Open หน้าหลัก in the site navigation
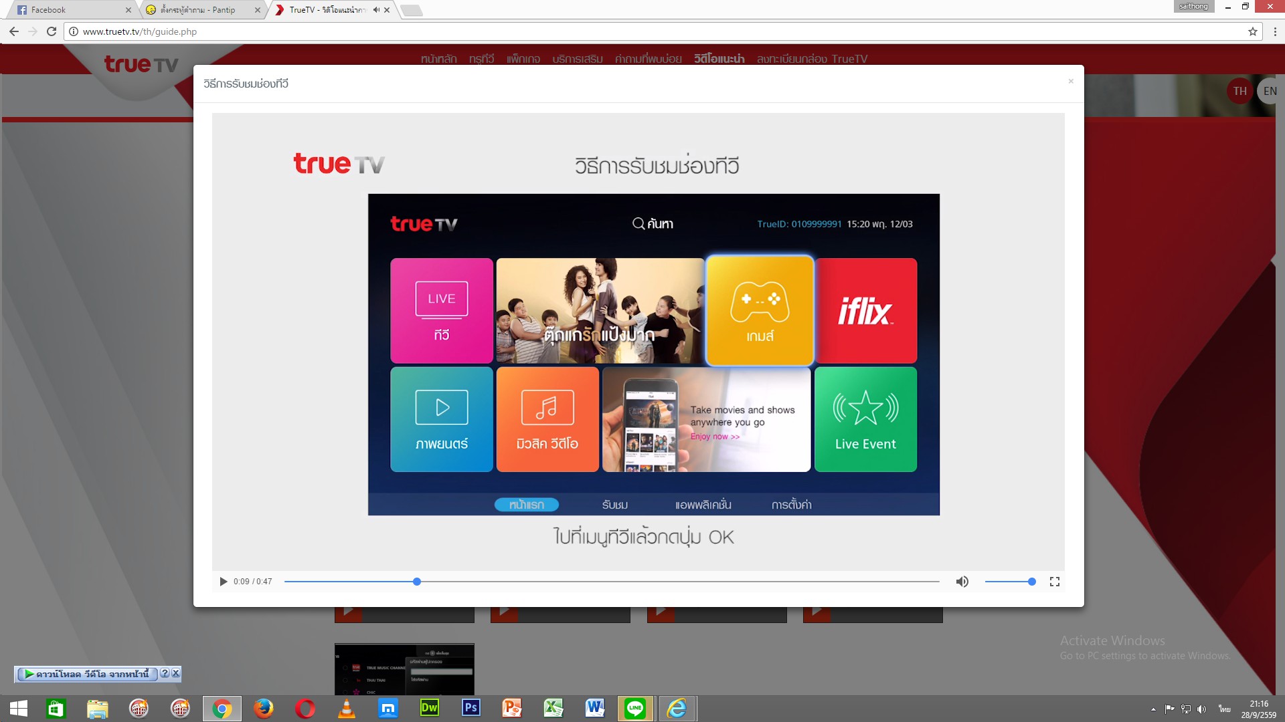The image size is (1285, 722). (439, 59)
